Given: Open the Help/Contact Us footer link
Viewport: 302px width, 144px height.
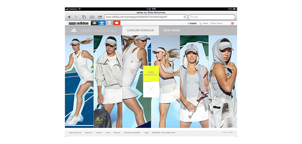Looking at the screenshot, I should click(75, 133).
